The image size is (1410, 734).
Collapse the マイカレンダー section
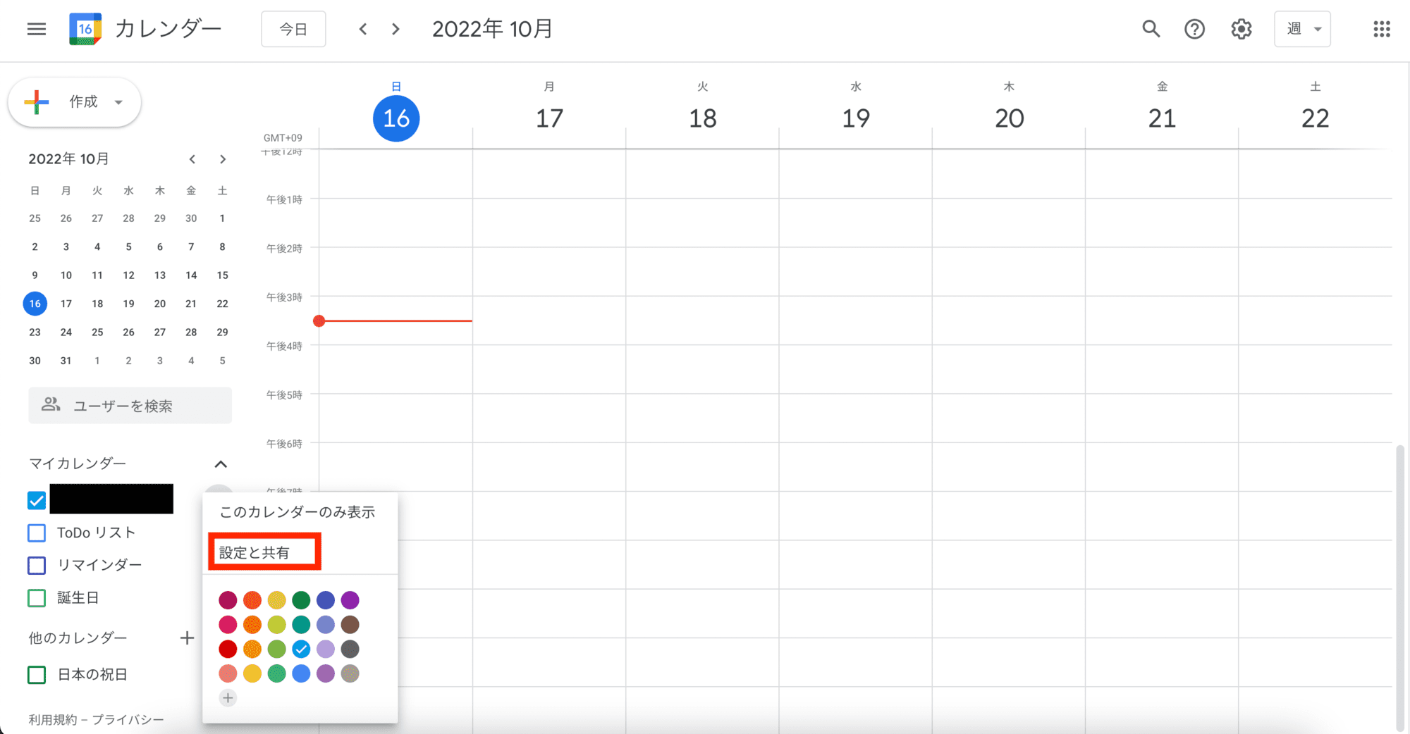coord(221,464)
